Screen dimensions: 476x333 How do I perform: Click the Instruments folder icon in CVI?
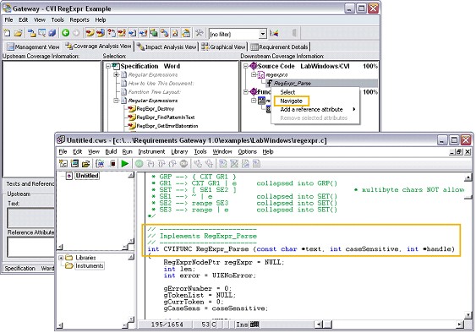(69, 265)
